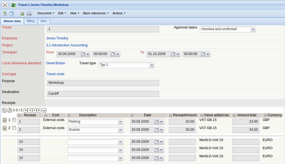Open the Jones Timothy employee link
Screen dimensions: 285x164
[57, 38]
